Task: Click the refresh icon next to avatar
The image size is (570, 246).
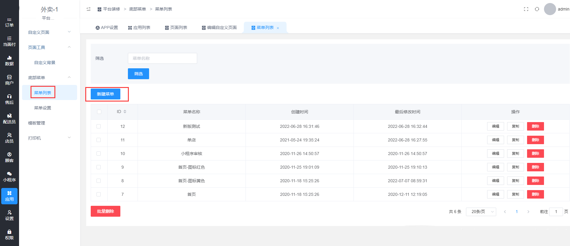Action: click(537, 9)
